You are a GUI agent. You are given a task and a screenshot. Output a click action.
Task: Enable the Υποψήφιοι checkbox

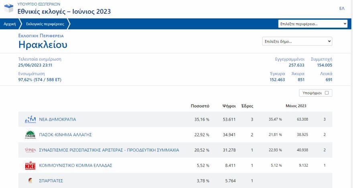click(327, 93)
